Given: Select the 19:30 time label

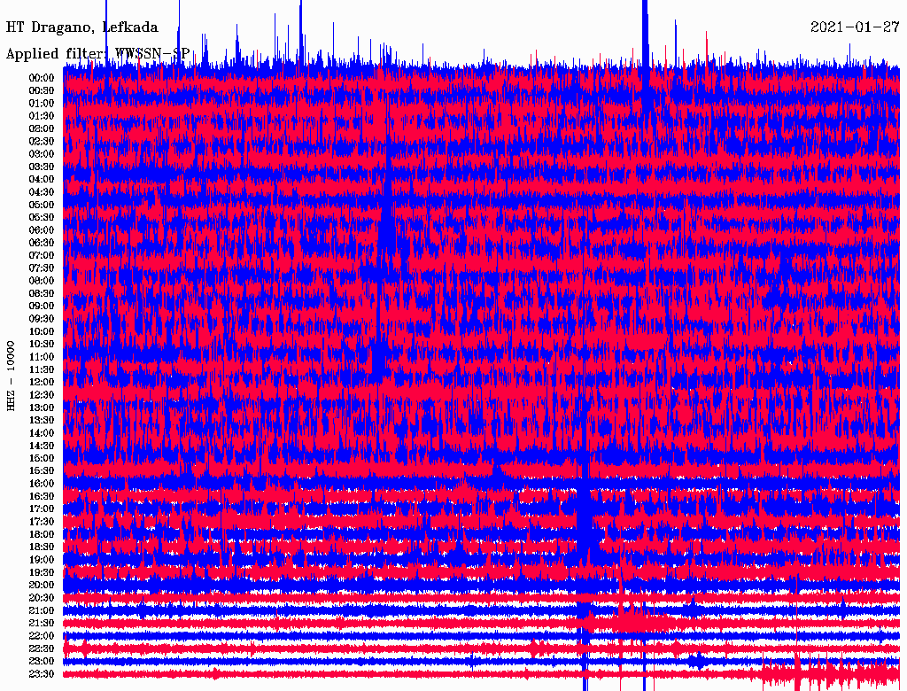Looking at the screenshot, I should click(x=42, y=572).
